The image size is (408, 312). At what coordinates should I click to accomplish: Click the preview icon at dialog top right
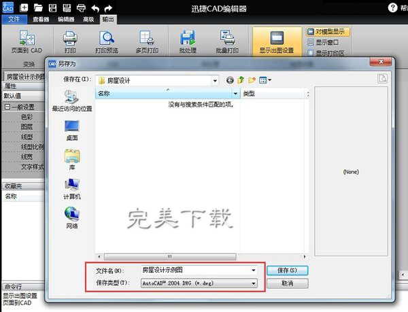click(x=382, y=79)
